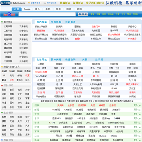The width and height of the screenshot is (142, 142).
Task: Open the 图书馆 link
Action: click(x=78, y=26)
